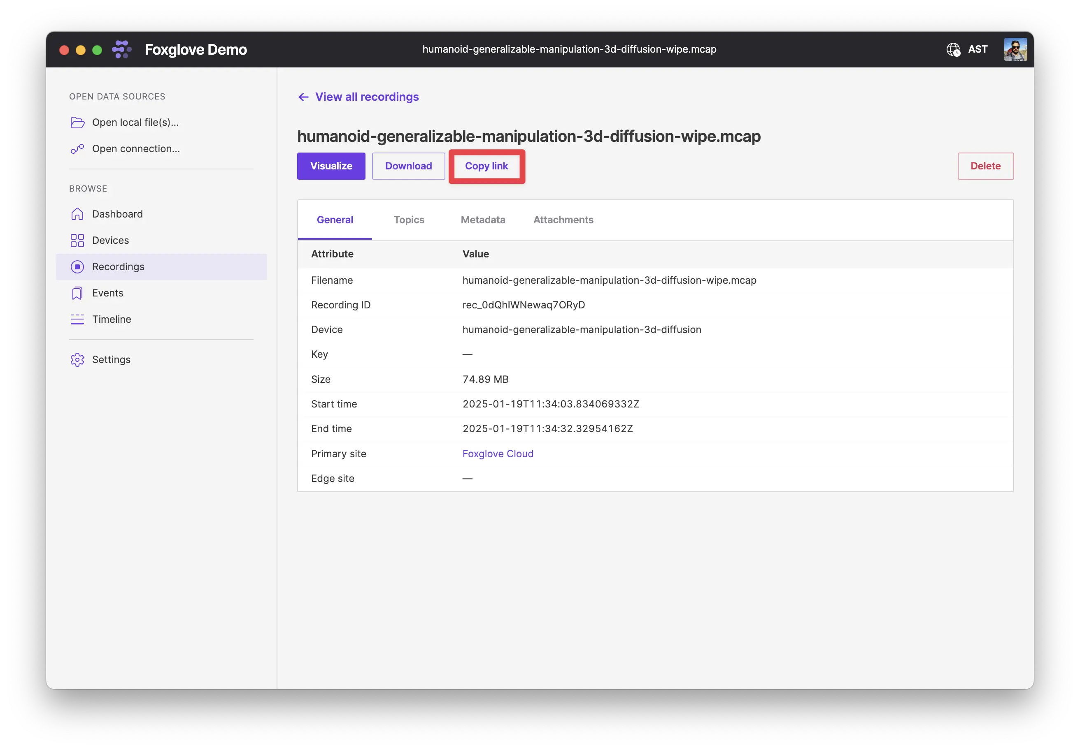Click the Visualize button
The height and width of the screenshot is (750, 1080).
coord(331,166)
